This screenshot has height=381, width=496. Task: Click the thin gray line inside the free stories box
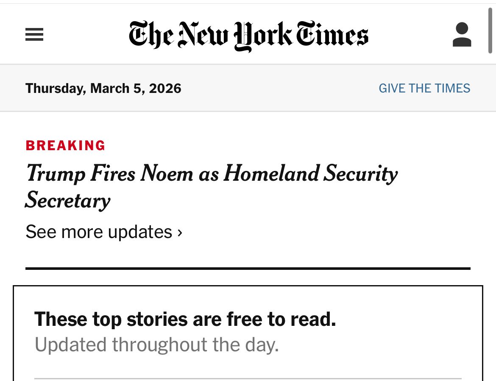[x=248, y=378]
